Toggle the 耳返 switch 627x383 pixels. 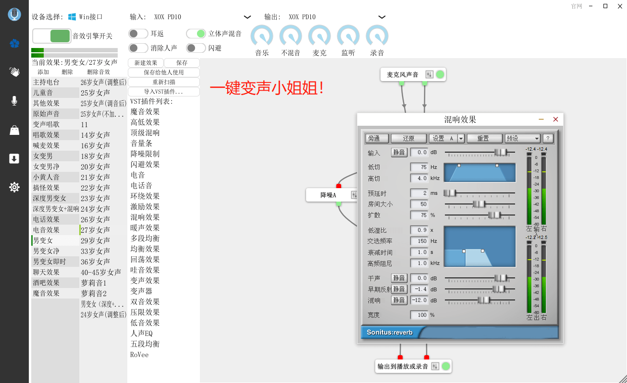138,34
